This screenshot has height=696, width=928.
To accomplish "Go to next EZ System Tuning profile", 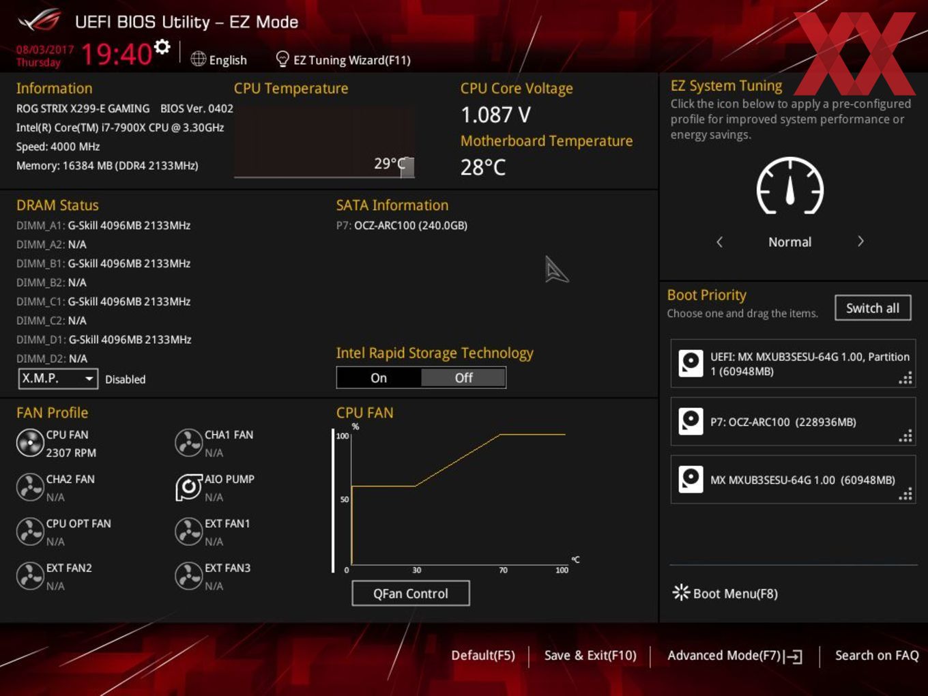I will tap(860, 242).
